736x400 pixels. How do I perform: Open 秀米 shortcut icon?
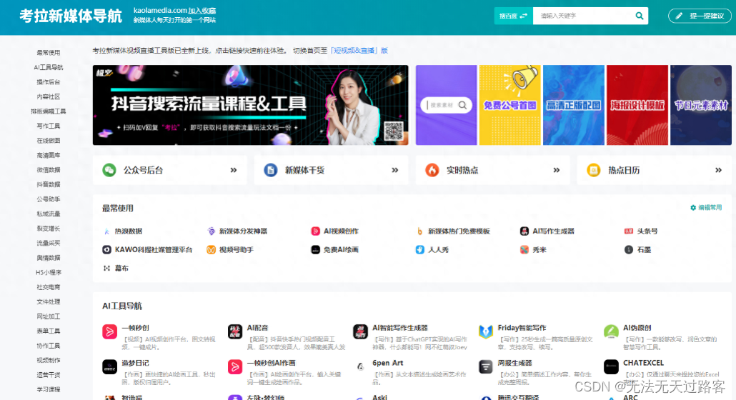click(524, 250)
